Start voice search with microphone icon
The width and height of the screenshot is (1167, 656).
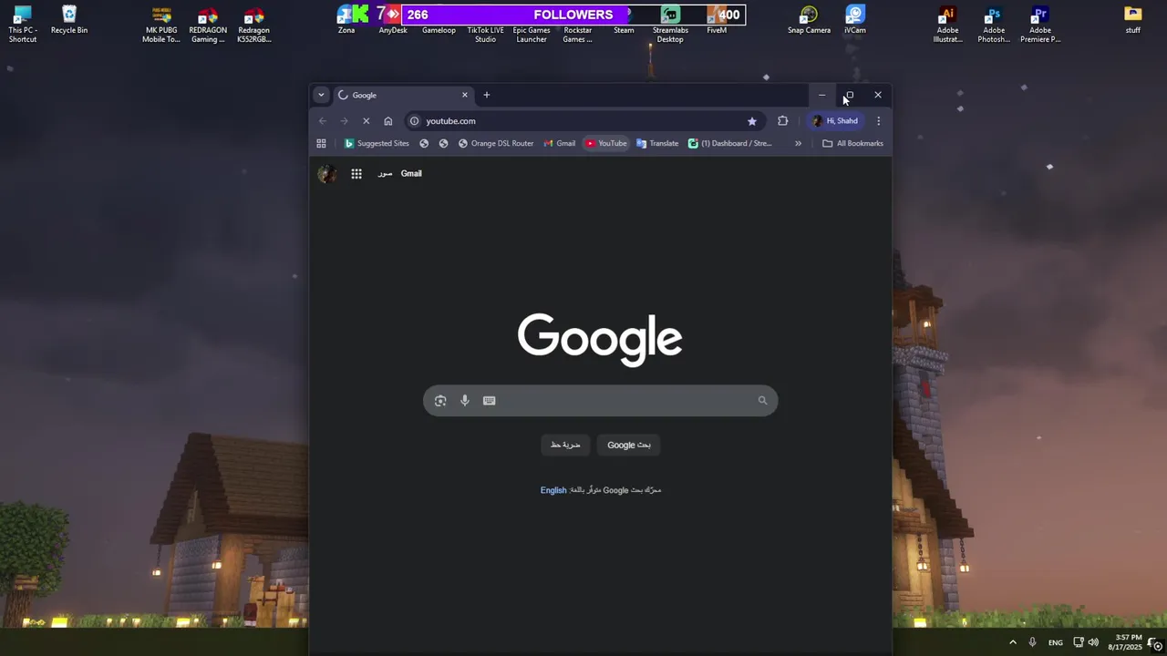tap(465, 401)
